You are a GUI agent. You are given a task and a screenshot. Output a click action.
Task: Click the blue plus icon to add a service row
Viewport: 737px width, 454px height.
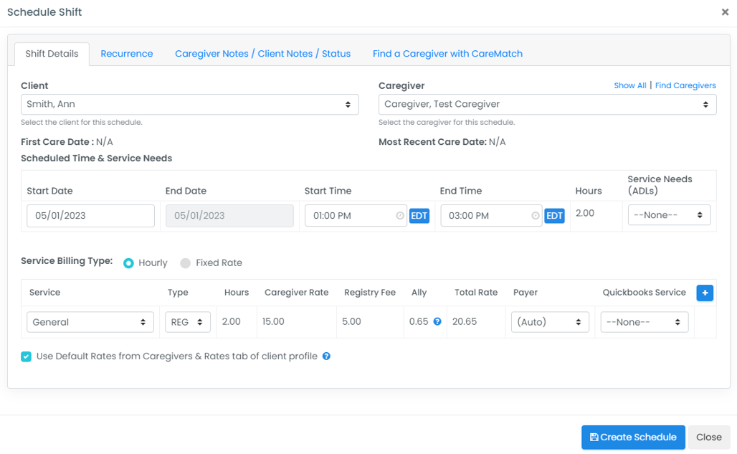point(705,293)
